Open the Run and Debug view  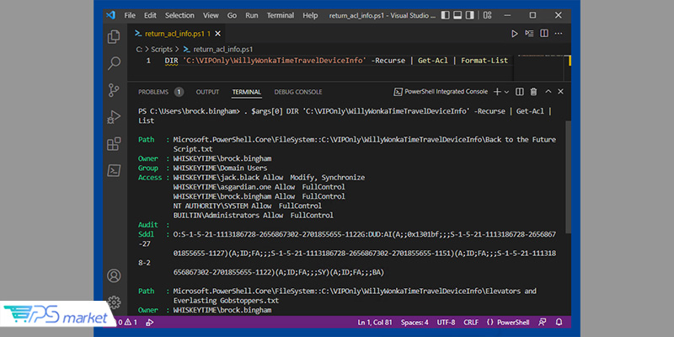pyautogui.click(x=114, y=117)
